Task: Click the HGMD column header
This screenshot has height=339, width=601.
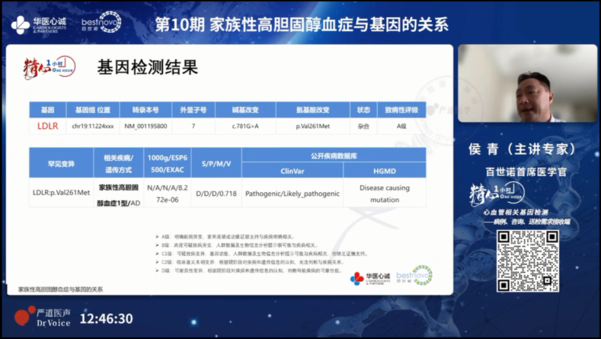Action: 384,171
